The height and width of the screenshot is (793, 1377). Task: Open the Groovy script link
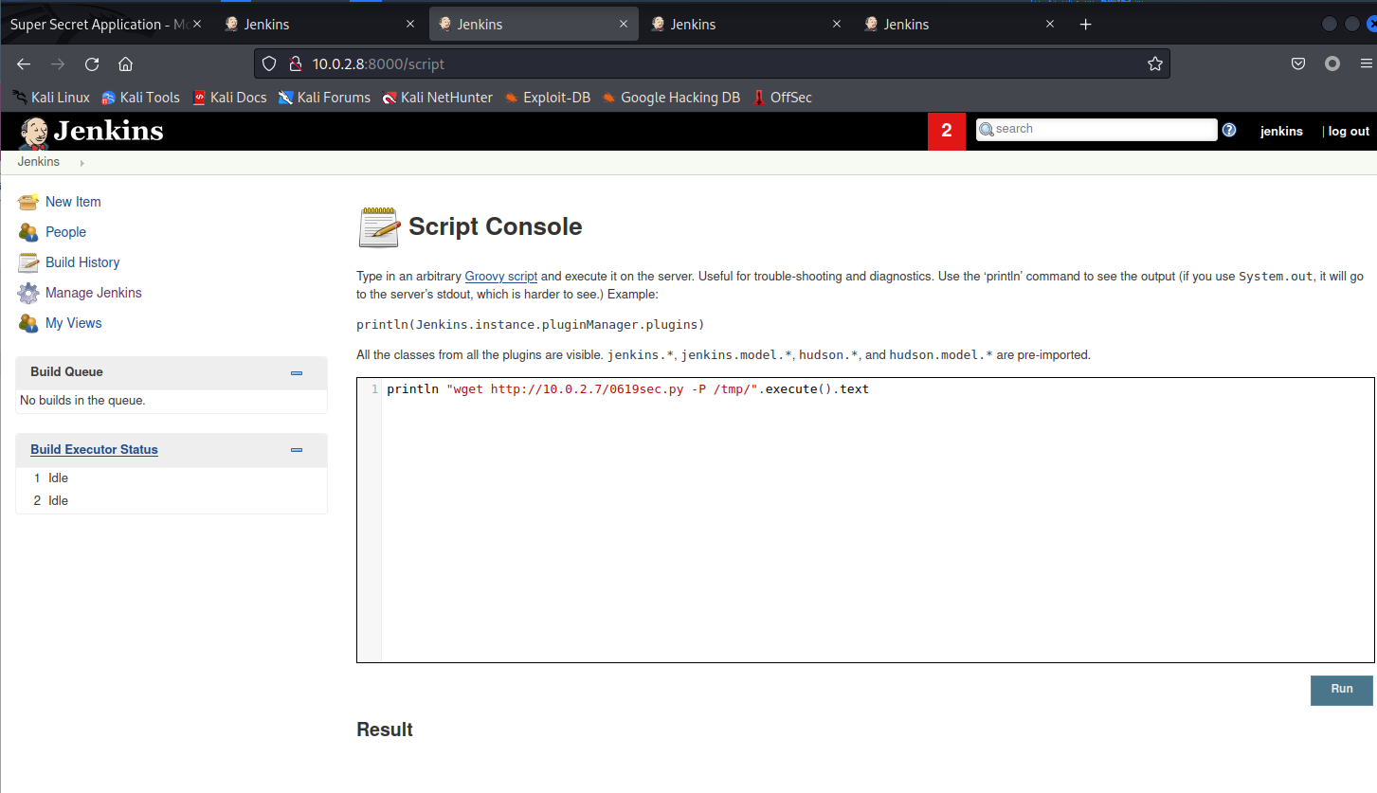[501, 277]
